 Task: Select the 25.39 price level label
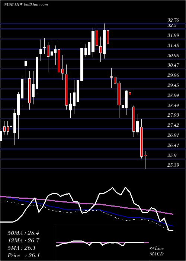(173, 165)
